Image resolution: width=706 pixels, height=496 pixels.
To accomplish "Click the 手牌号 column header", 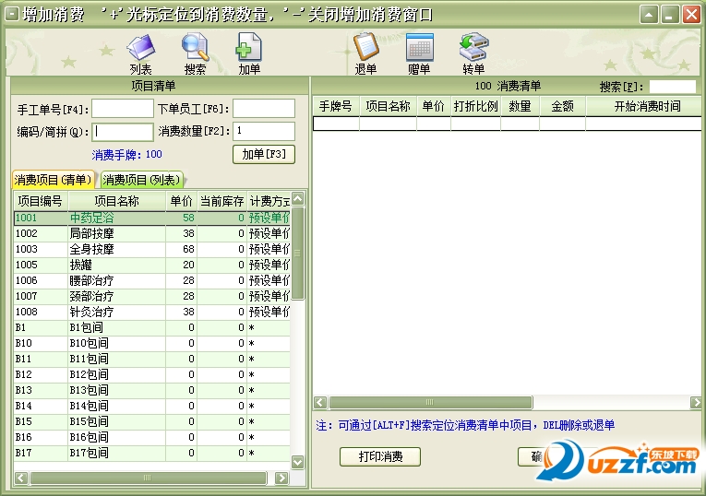I will pos(336,106).
